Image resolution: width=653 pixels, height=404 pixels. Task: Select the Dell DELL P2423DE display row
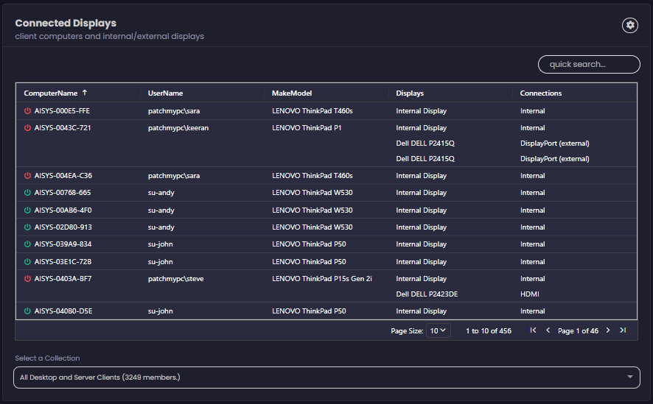(427, 294)
